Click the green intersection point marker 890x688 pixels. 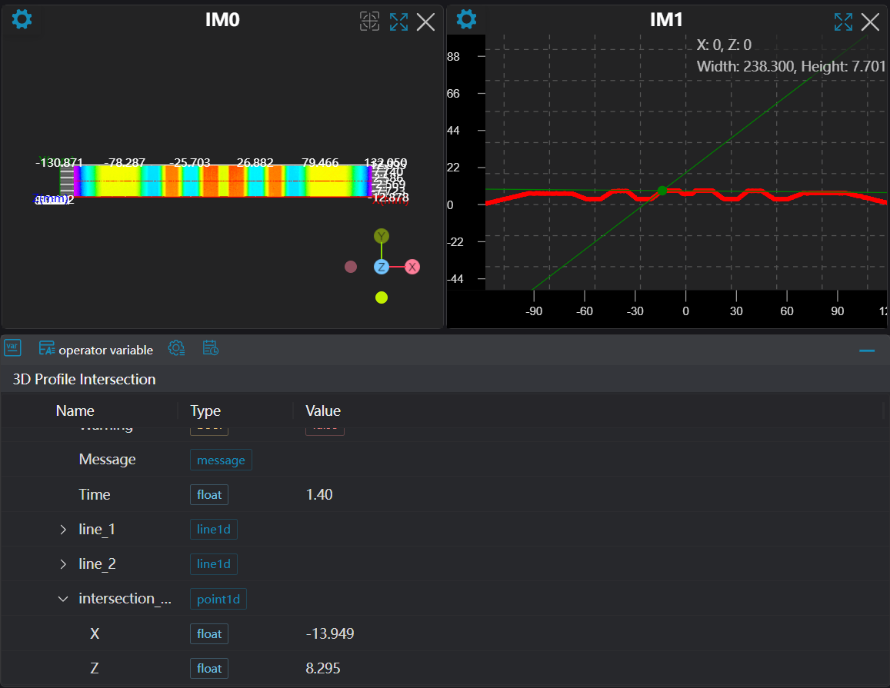coord(662,191)
